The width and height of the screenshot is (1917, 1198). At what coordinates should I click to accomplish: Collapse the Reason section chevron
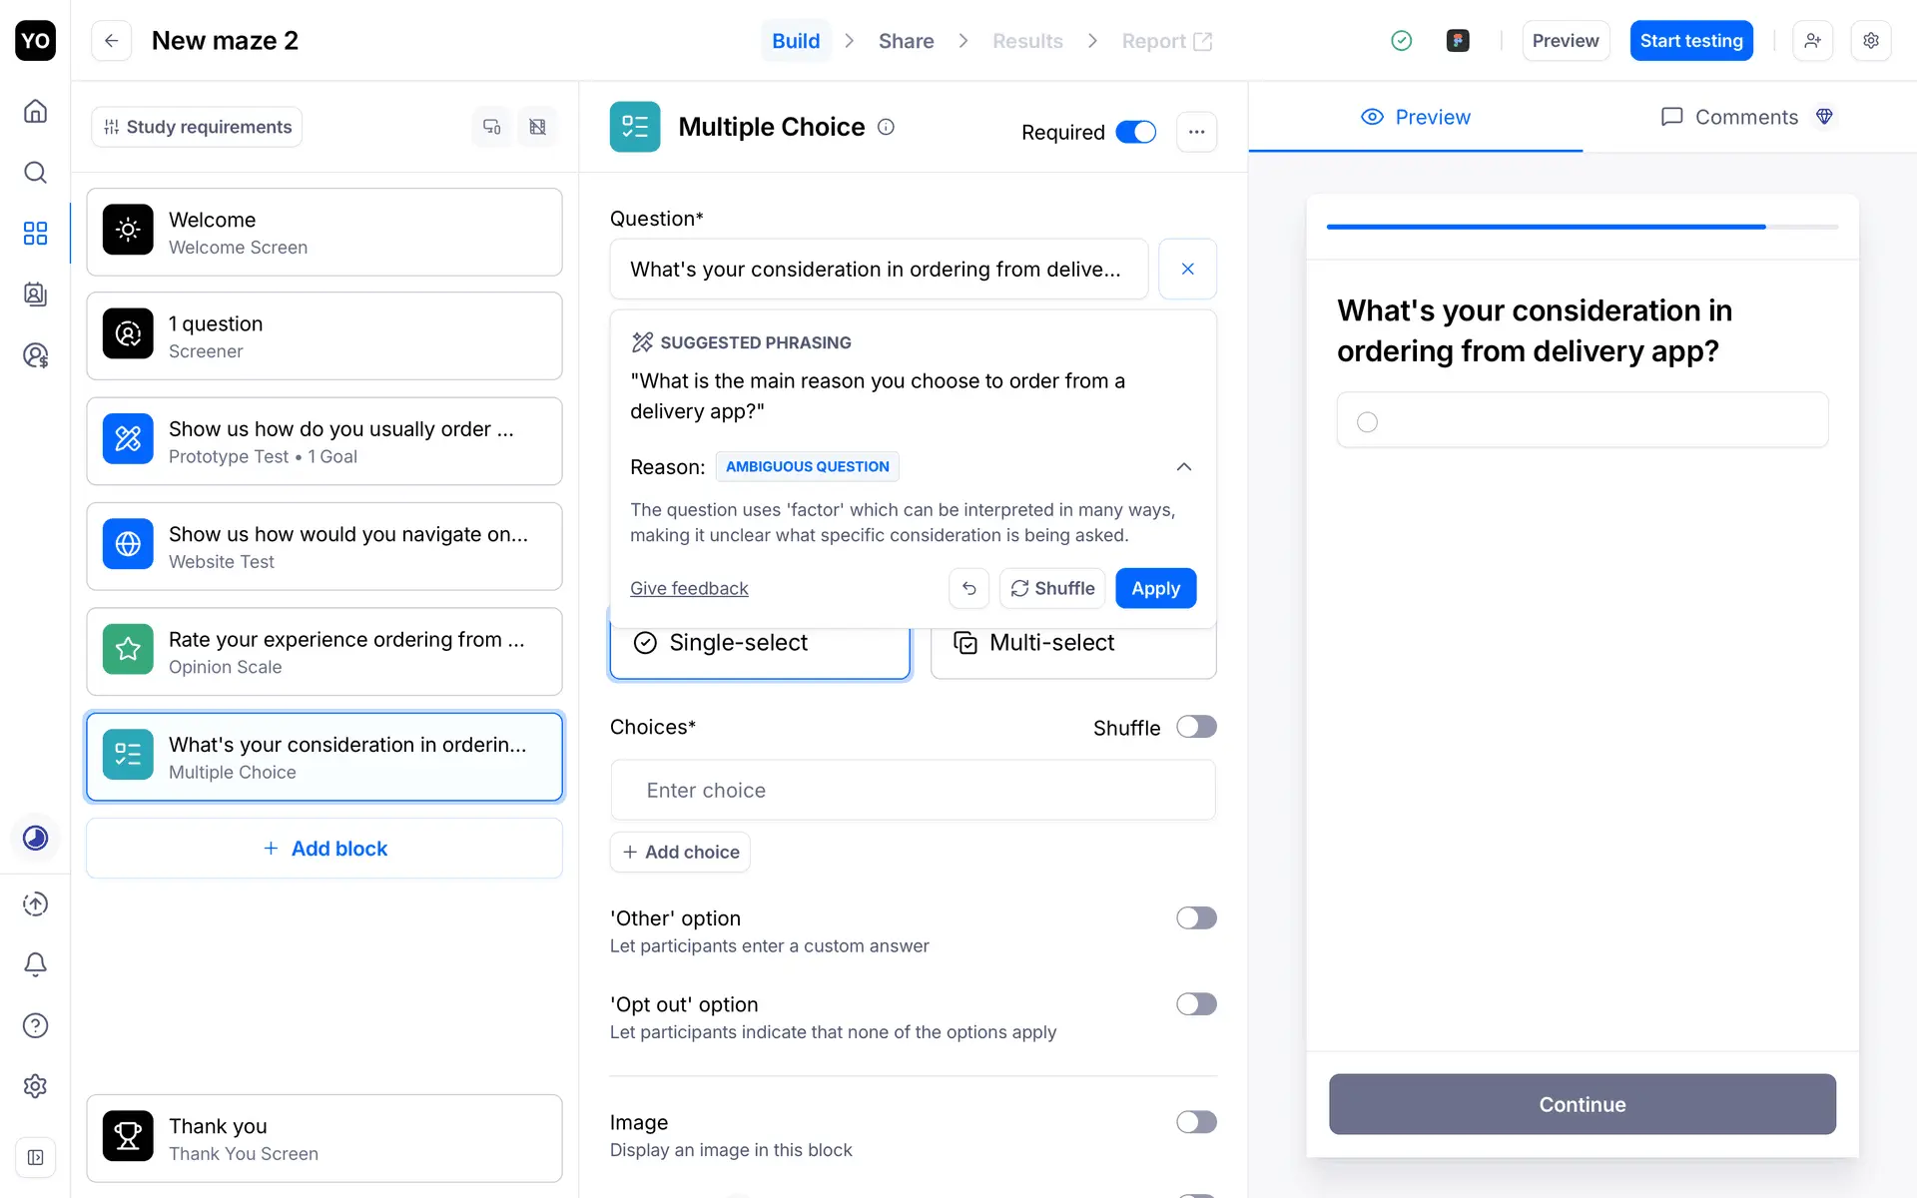[x=1184, y=467]
